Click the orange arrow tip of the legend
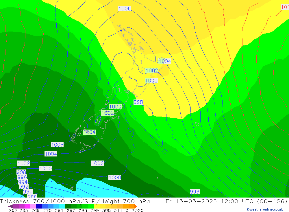Screen dimensions: 289x212 [136, 206]
